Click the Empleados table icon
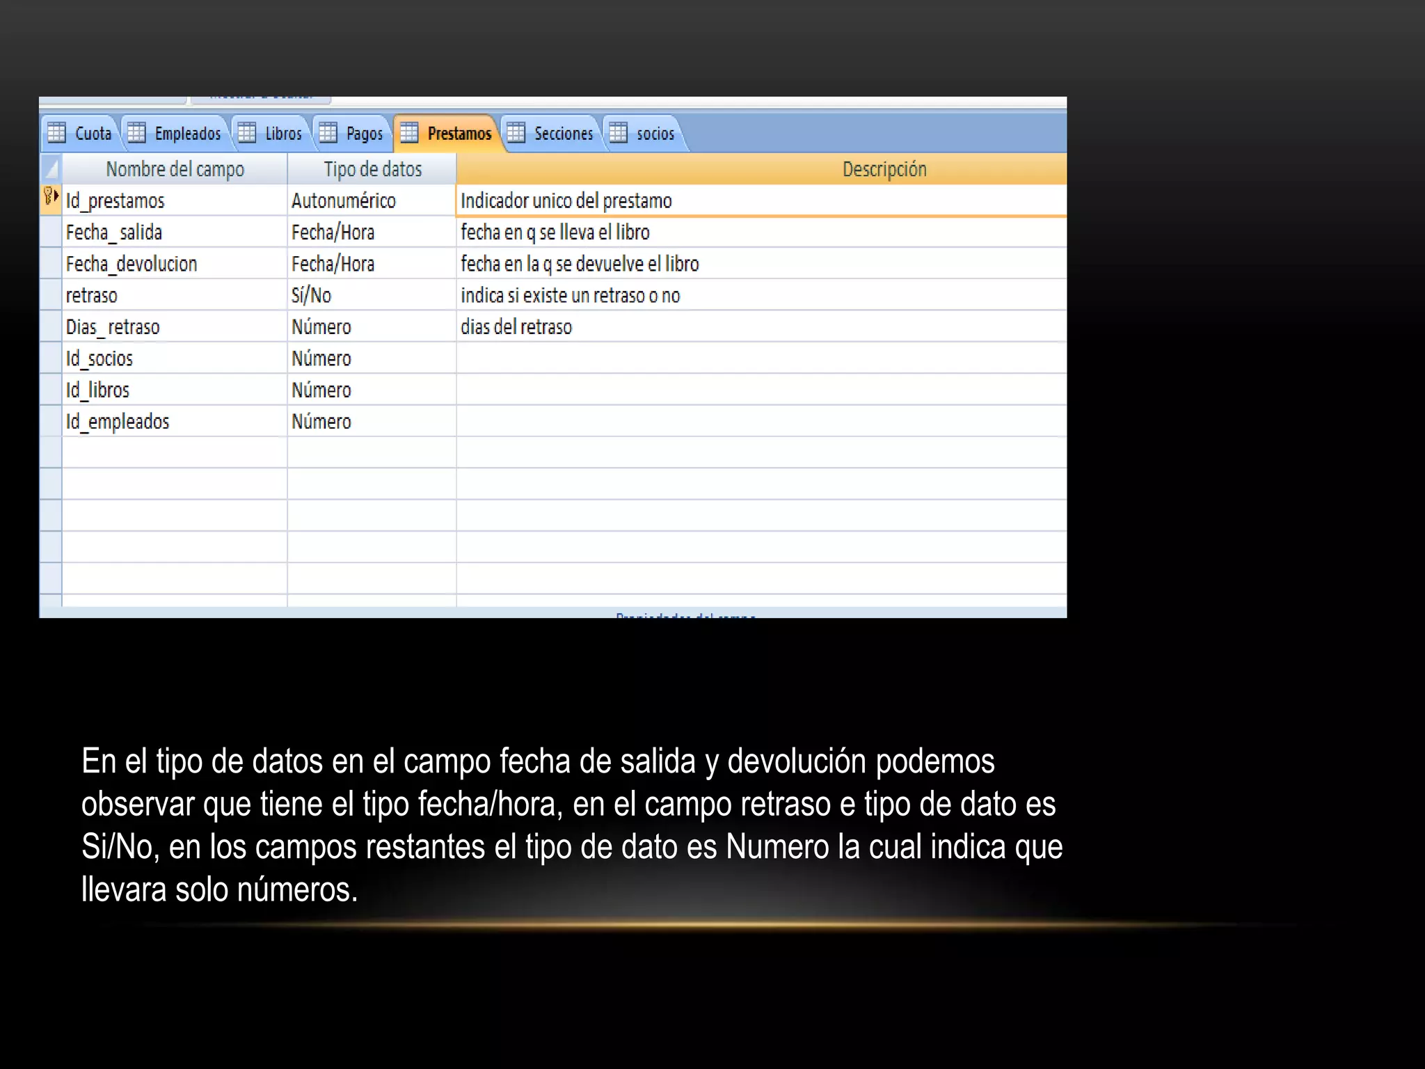Viewport: 1425px width, 1069px height. (136, 132)
